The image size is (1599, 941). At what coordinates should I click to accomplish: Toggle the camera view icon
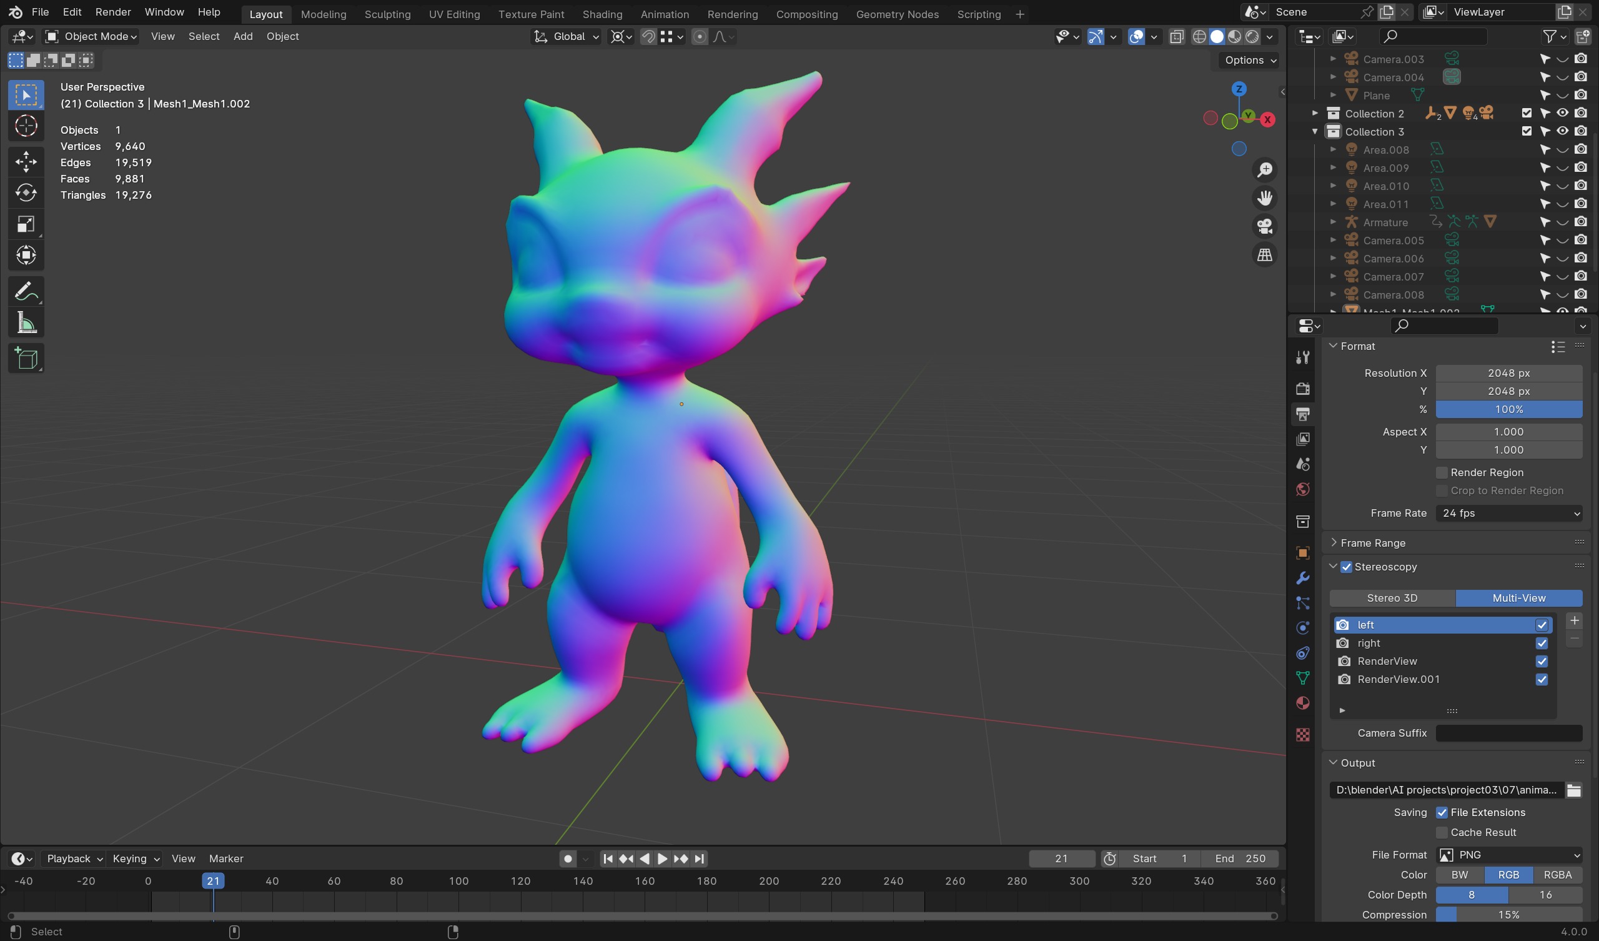[x=1265, y=226]
